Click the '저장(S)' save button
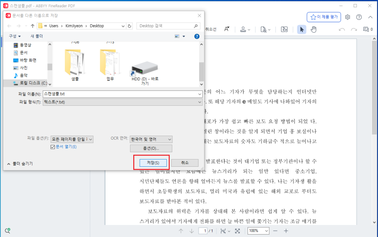378x237 pixels. (x=153, y=163)
